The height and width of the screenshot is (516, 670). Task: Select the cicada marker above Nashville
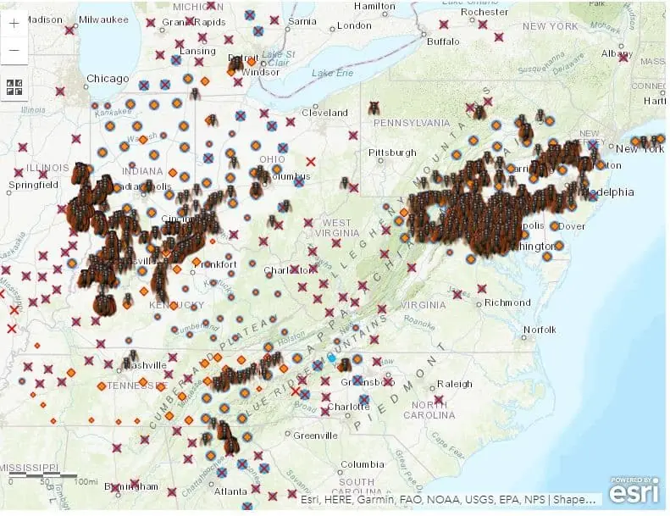pyautogui.click(x=132, y=356)
